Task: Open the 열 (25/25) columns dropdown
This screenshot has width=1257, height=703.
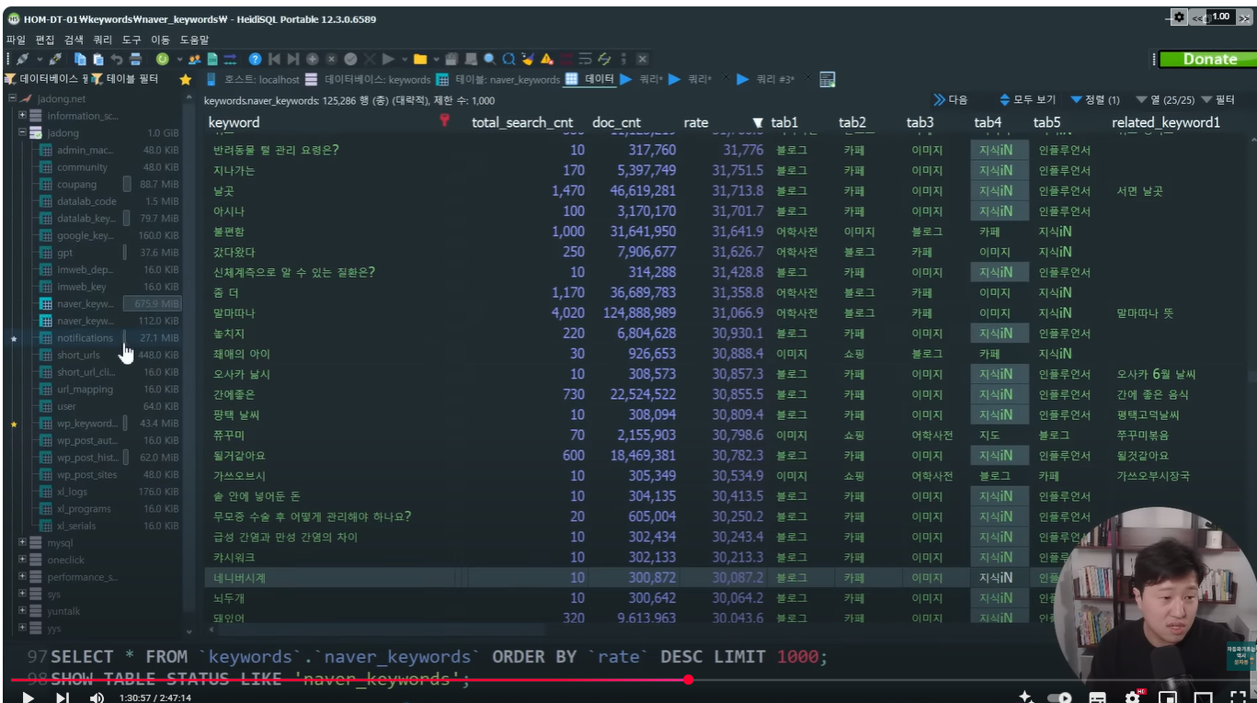Action: [x=1165, y=99]
